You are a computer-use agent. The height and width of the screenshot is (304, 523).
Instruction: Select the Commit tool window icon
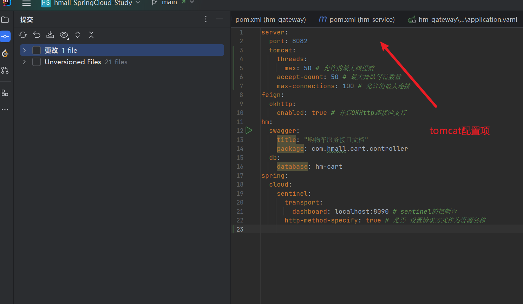tap(5, 37)
